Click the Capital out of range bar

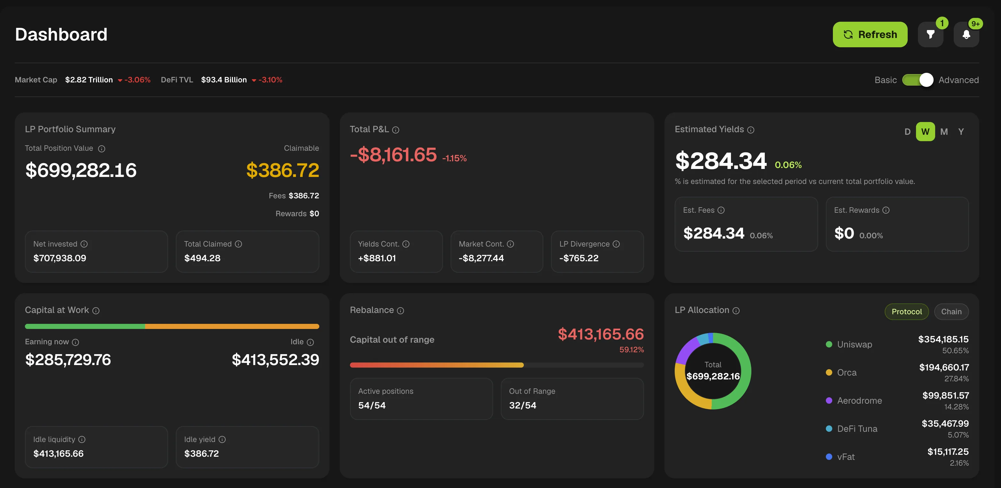(497, 365)
